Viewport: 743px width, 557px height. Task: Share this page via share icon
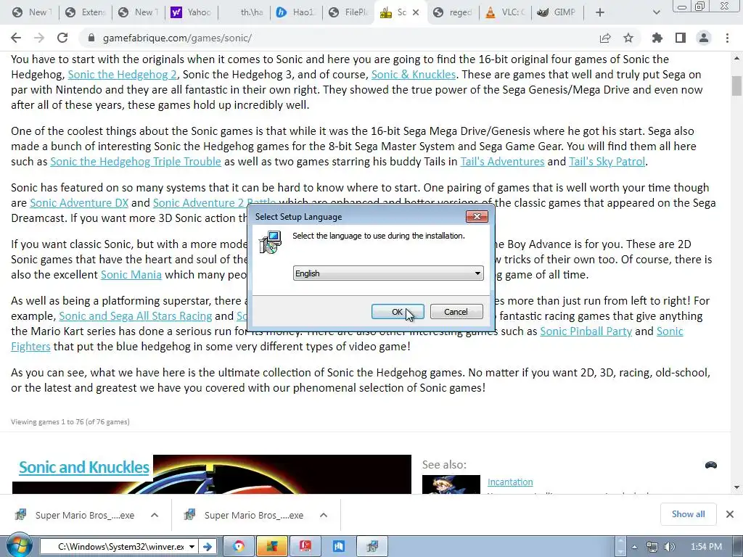coord(605,38)
